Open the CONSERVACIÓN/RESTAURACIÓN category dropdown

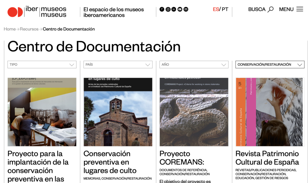pyautogui.click(x=270, y=64)
